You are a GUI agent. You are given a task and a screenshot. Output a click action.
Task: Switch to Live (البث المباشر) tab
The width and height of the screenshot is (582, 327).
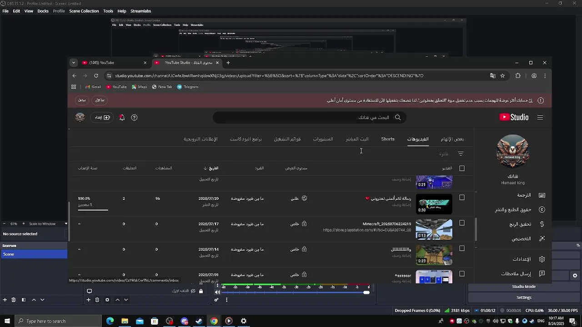pos(357,139)
